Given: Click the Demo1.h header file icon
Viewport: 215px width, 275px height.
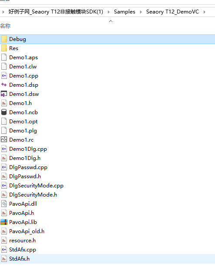Looking at the screenshot, I should tap(4, 103).
